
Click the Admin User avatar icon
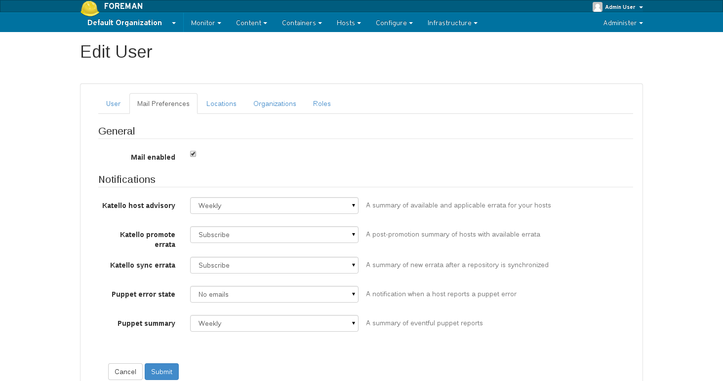coord(598,7)
